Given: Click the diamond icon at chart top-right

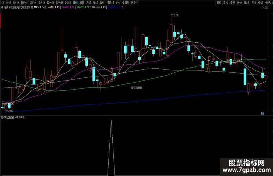Looking at the screenshot, I should click(x=263, y=8).
